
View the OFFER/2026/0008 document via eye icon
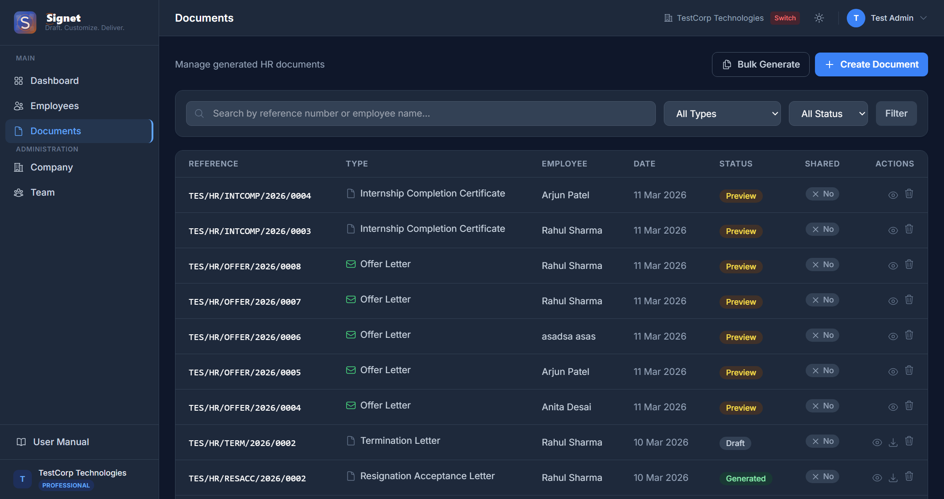pos(893,265)
